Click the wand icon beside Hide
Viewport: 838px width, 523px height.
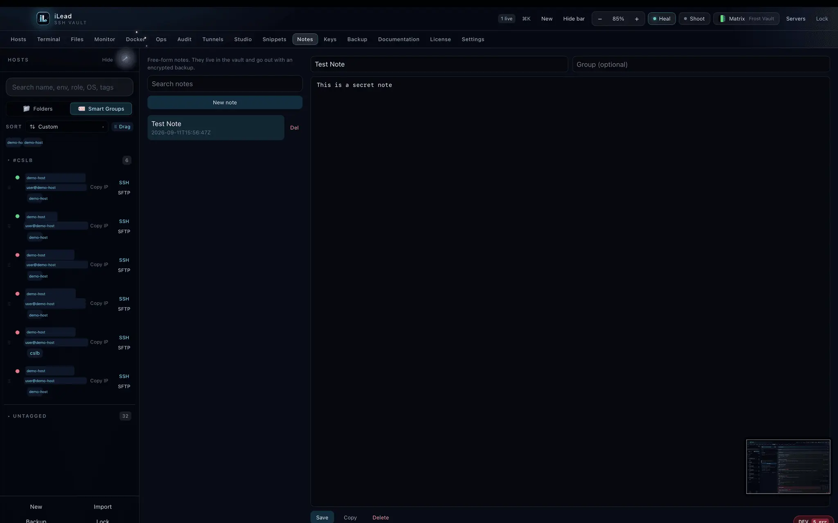[x=125, y=59]
